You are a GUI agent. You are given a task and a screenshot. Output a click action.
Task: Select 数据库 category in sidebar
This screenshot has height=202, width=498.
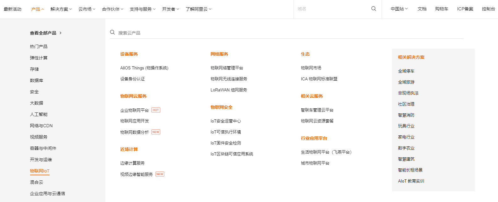point(37,80)
